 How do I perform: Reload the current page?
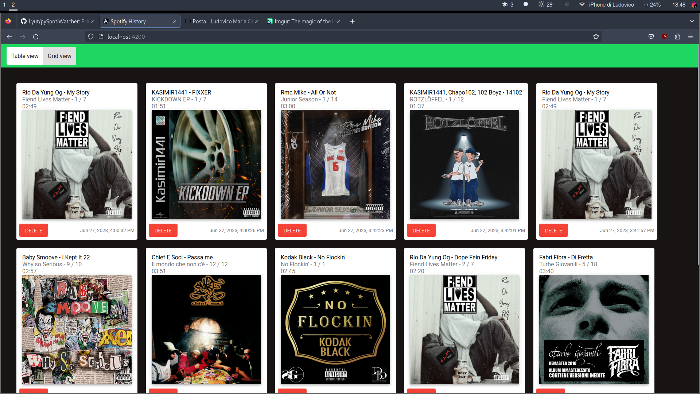pos(36,37)
